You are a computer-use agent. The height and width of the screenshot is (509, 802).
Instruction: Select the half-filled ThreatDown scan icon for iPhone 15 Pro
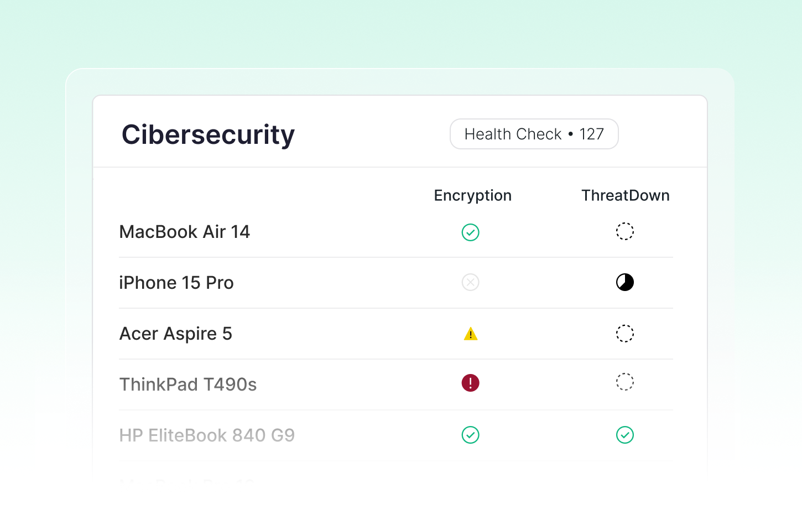pos(624,282)
